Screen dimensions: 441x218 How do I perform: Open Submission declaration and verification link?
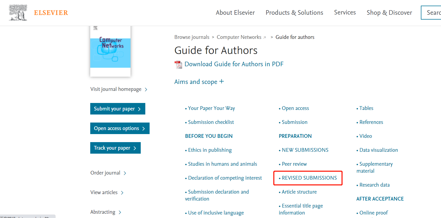[217, 195]
